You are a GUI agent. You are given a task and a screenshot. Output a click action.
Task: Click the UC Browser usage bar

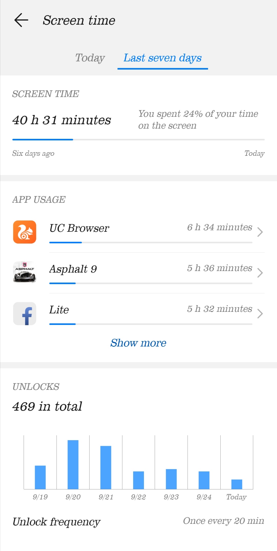pos(151,243)
